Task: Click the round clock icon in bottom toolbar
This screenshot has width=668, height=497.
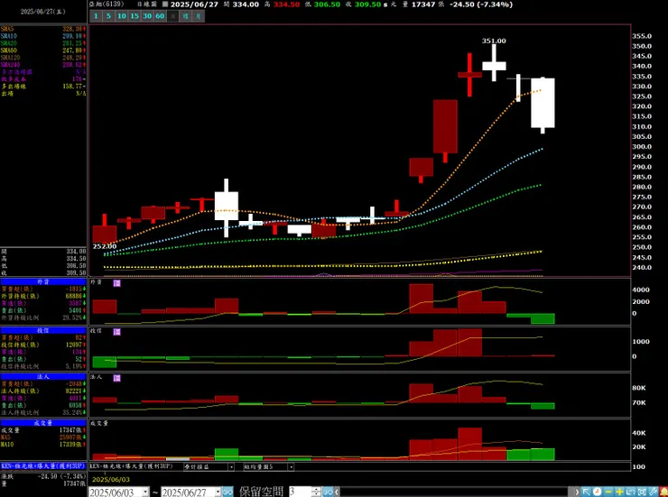Action: tap(598, 492)
